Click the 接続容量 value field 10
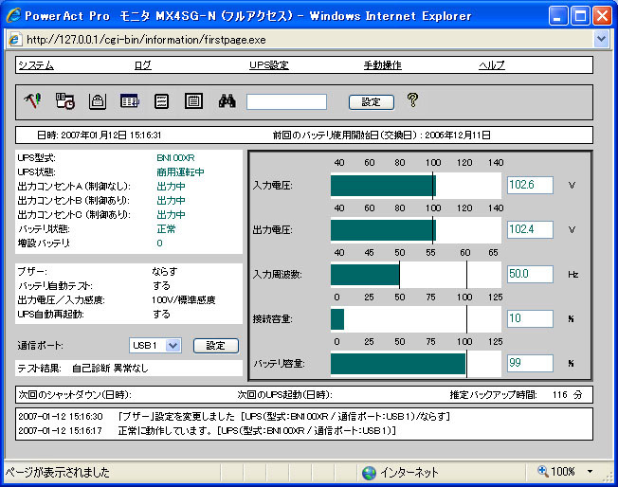Image resolution: width=618 pixels, height=487 pixels. pos(530,318)
